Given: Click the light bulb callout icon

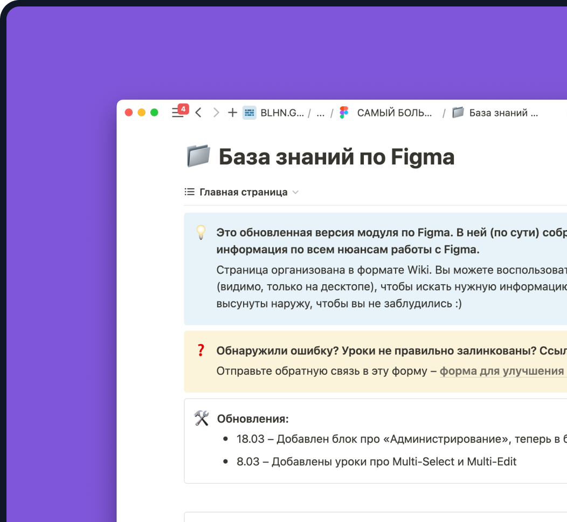Looking at the screenshot, I should tap(201, 232).
